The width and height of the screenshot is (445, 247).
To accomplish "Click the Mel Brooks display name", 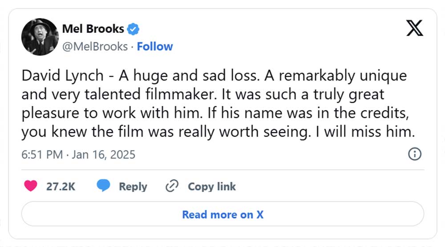I will click(93, 29).
